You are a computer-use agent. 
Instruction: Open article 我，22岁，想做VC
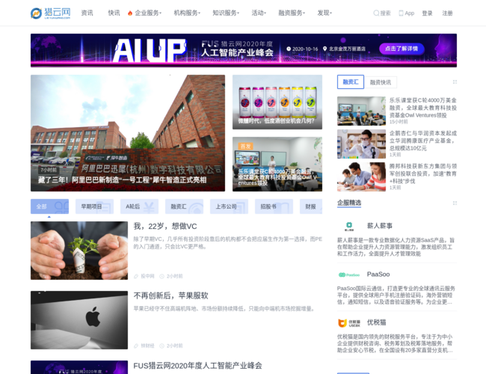(165, 226)
